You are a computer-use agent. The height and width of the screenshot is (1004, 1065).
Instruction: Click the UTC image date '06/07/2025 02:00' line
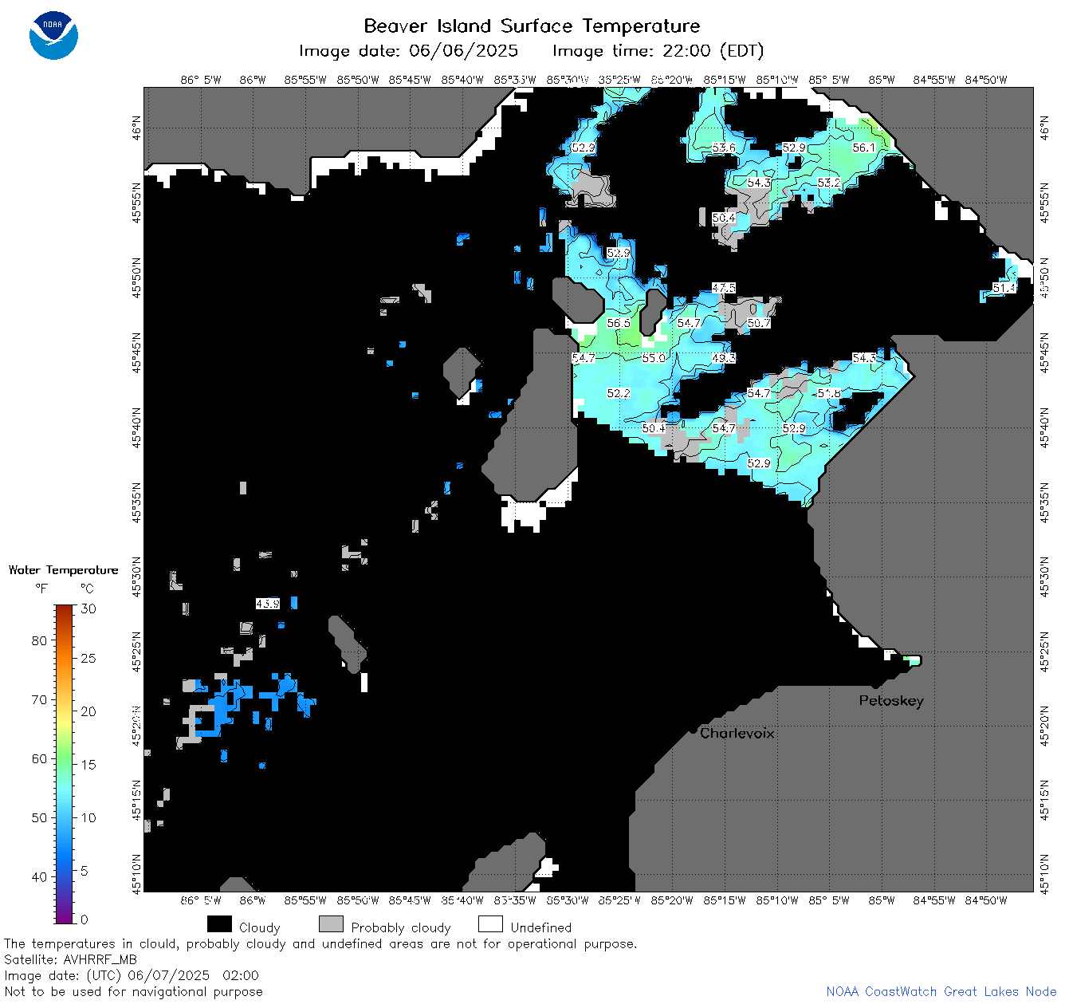(x=132, y=976)
